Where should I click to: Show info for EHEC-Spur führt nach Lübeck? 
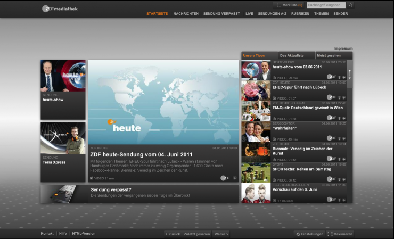click(x=339, y=98)
